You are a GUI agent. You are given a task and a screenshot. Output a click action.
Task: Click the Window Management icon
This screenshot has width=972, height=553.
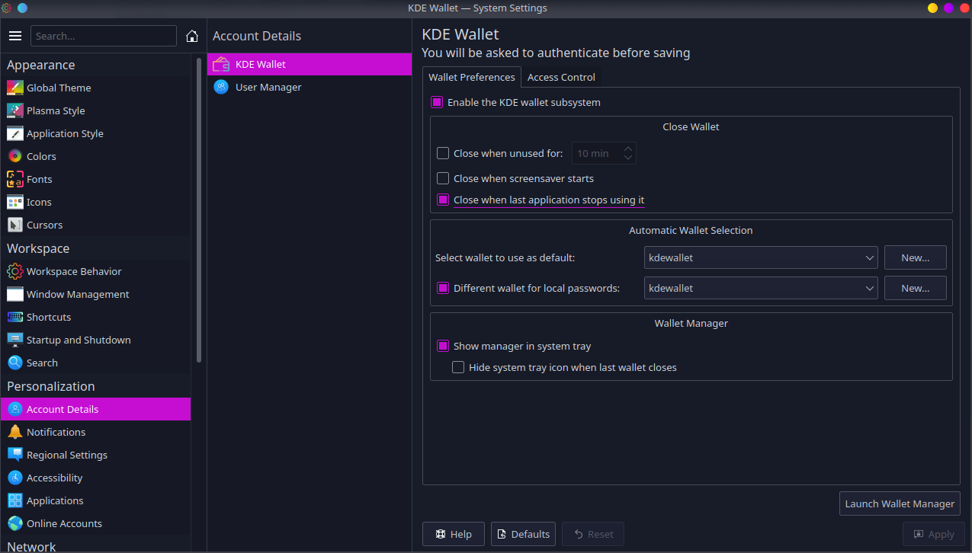pos(15,294)
